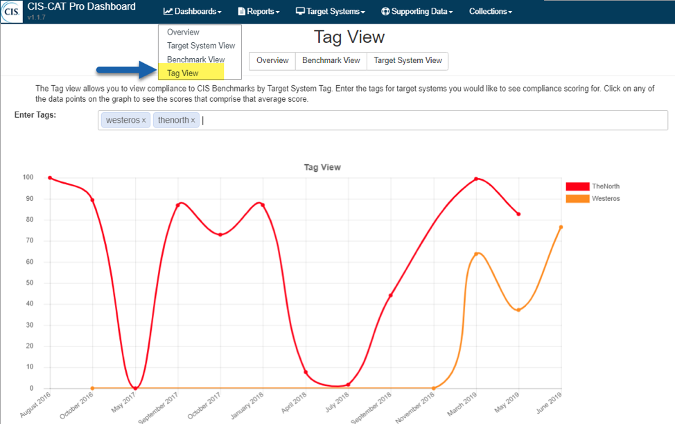Switch to Benchmark View using the button bar

pos(331,61)
